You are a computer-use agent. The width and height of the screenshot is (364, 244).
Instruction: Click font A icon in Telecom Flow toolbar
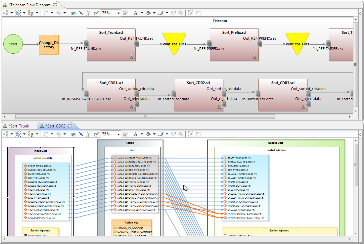[x=136, y=13]
